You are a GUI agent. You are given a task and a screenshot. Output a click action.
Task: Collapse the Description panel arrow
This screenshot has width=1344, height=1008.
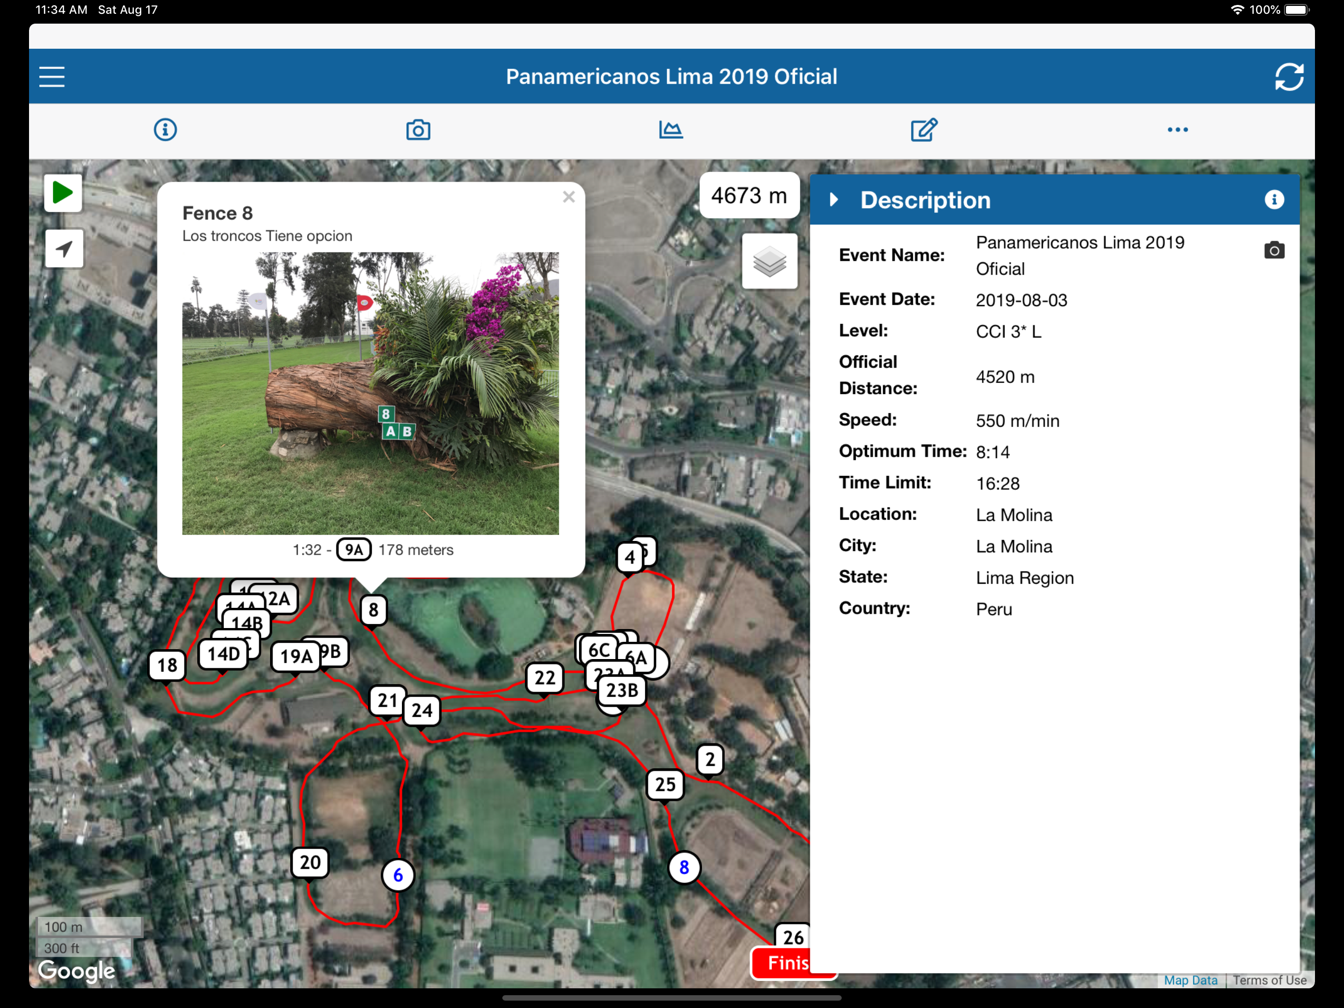834,200
